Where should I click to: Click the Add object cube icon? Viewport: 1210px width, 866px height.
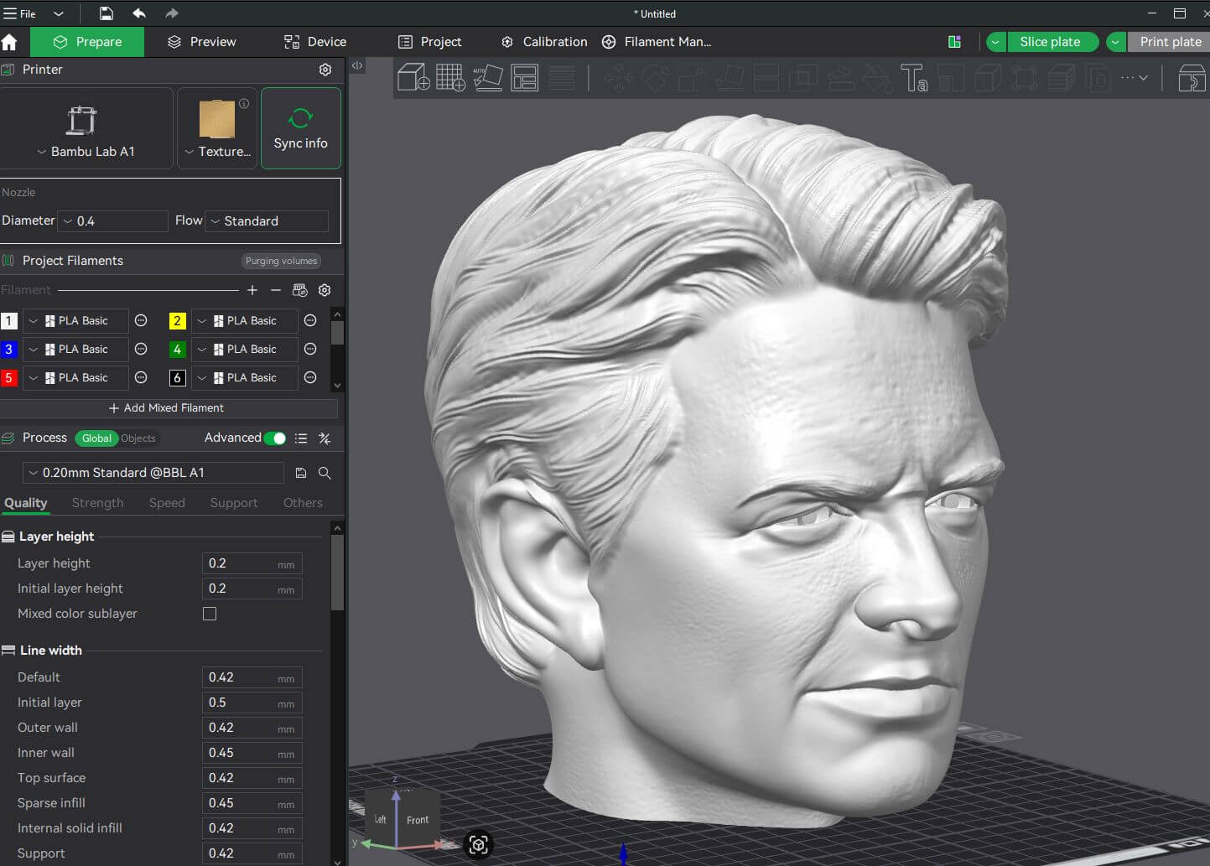pos(413,78)
